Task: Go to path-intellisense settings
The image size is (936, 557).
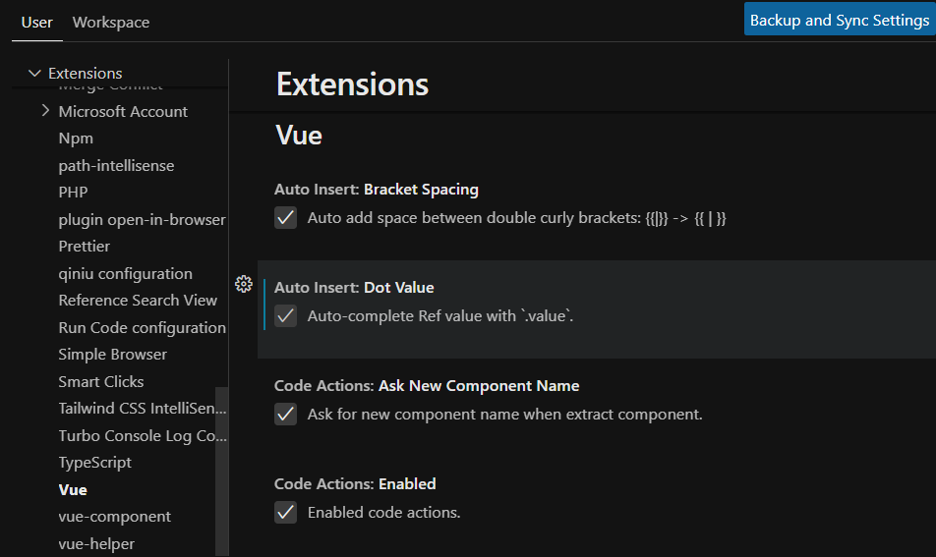Action: (116, 165)
